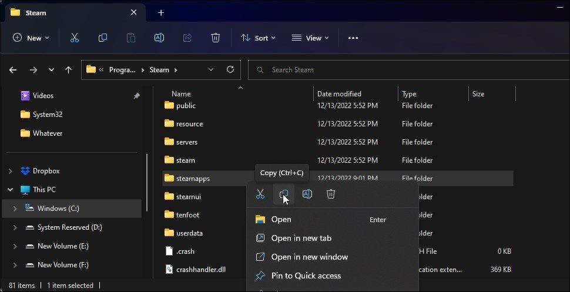Click Cut scissors in context menu

(x=260, y=194)
